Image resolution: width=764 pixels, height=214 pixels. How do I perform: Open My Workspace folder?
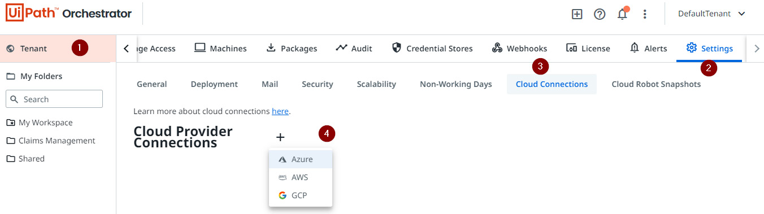click(45, 123)
